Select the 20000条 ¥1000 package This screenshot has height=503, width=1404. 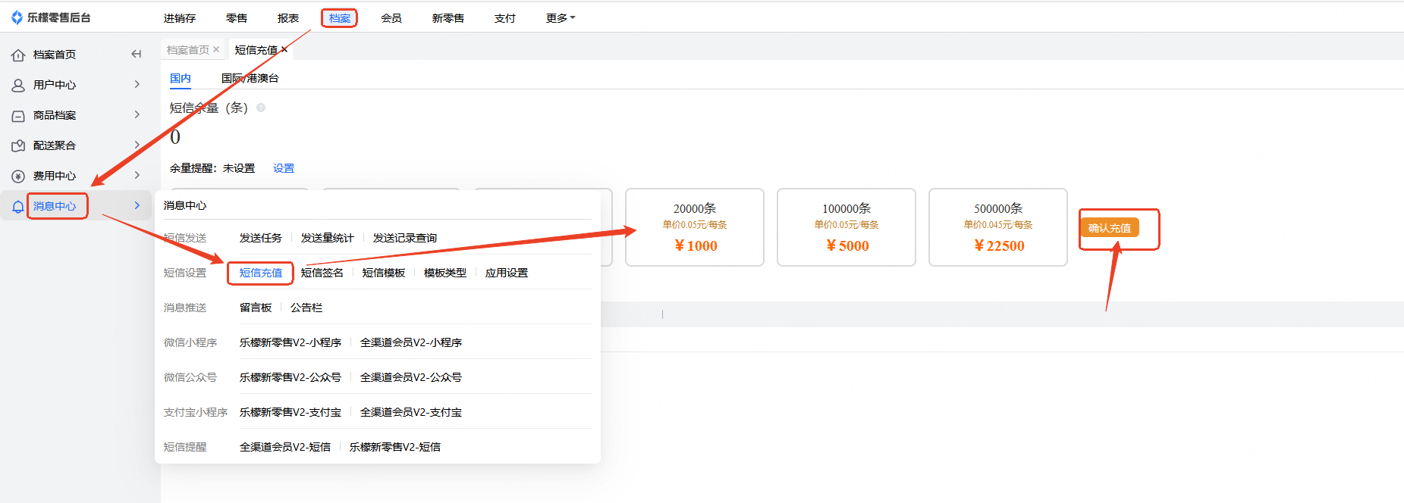pos(695,227)
